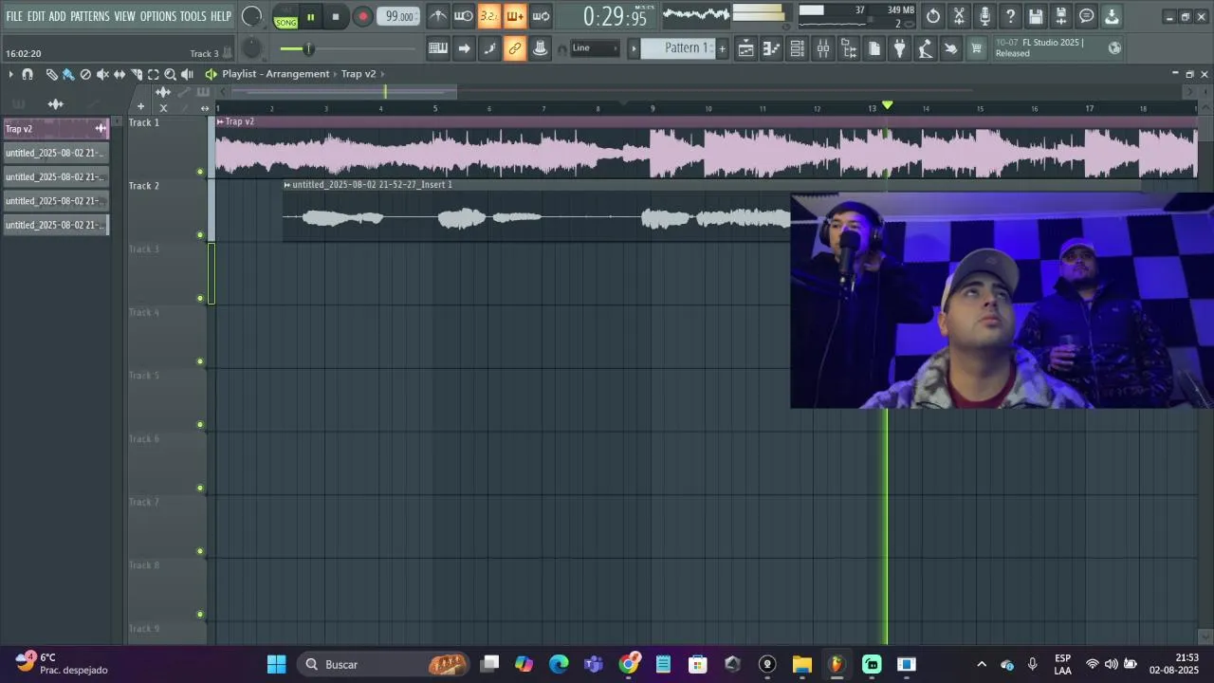This screenshot has height=683, width=1214.
Task: Stop playback with the stop button
Action: (336, 17)
